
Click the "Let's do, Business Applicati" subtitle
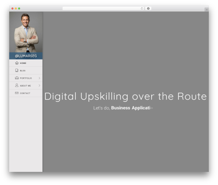coord(123,108)
